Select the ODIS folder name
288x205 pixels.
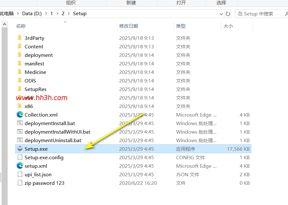tap(30, 81)
